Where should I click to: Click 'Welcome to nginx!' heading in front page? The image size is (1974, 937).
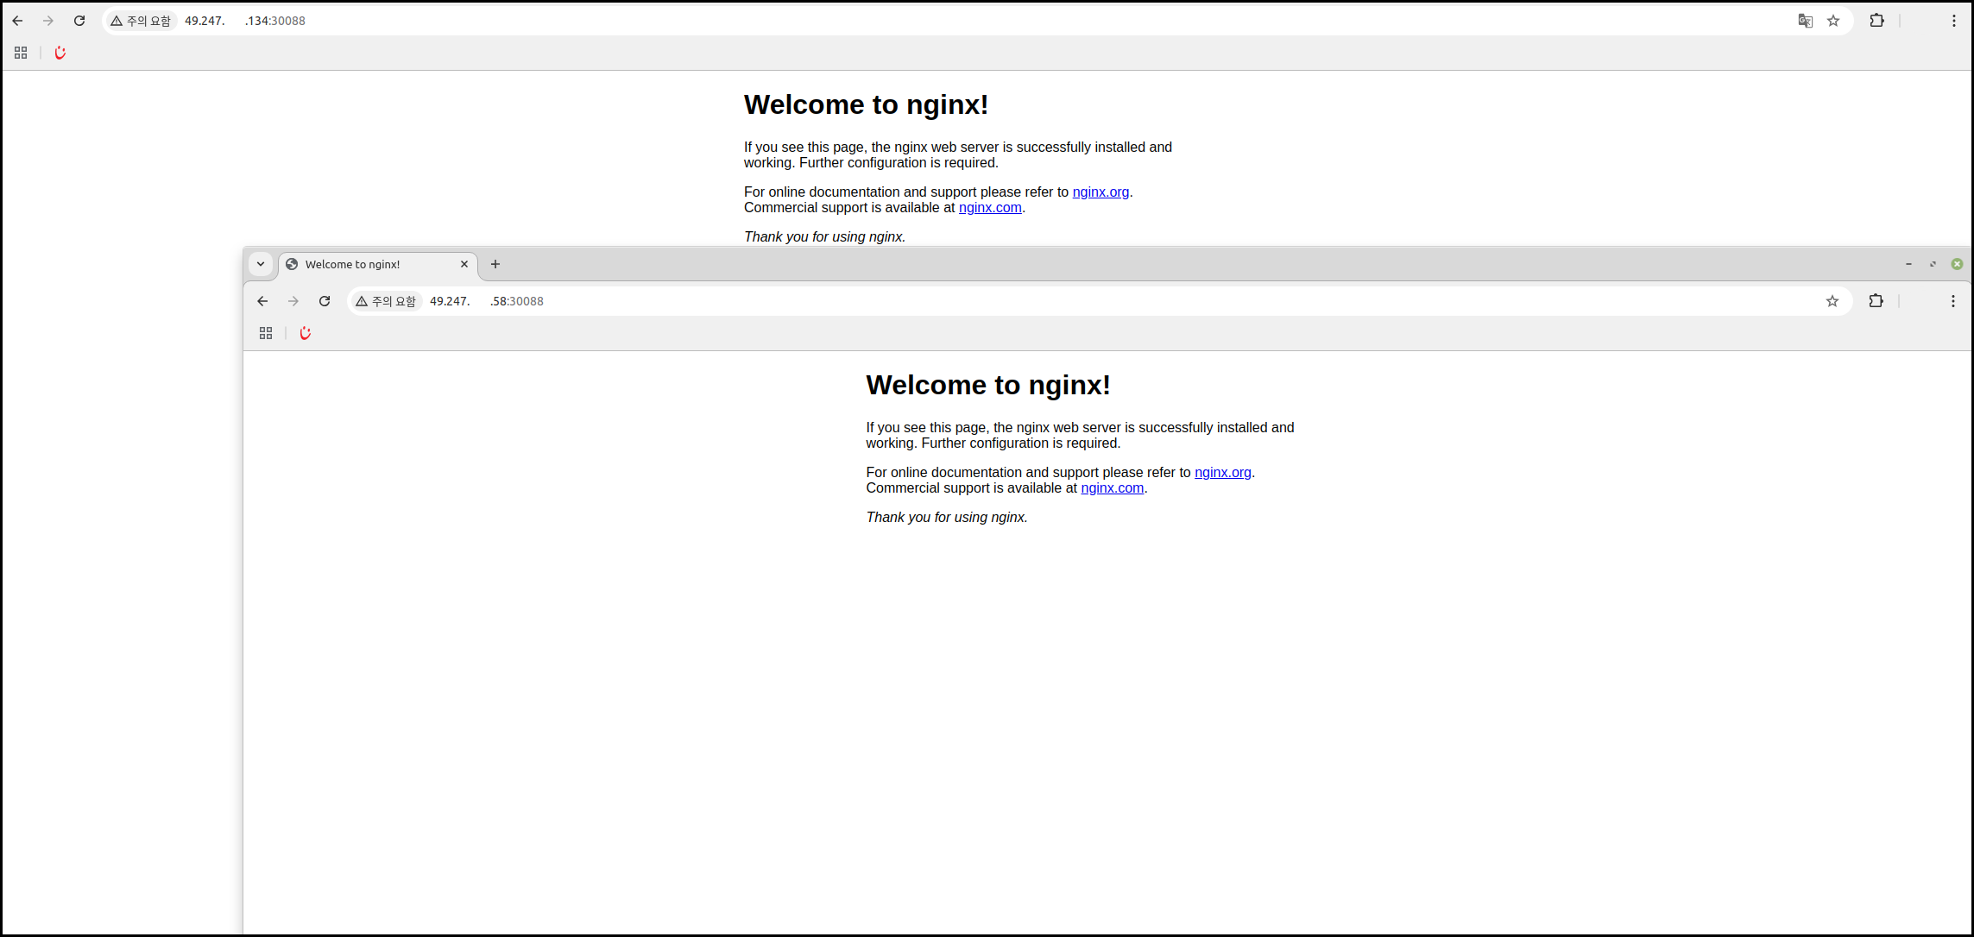(988, 385)
